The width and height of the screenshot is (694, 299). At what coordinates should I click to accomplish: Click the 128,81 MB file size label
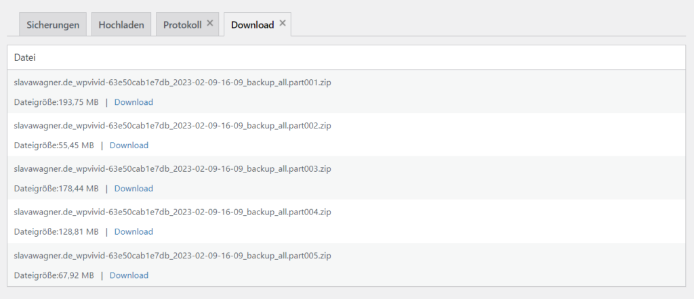[x=56, y=232]
